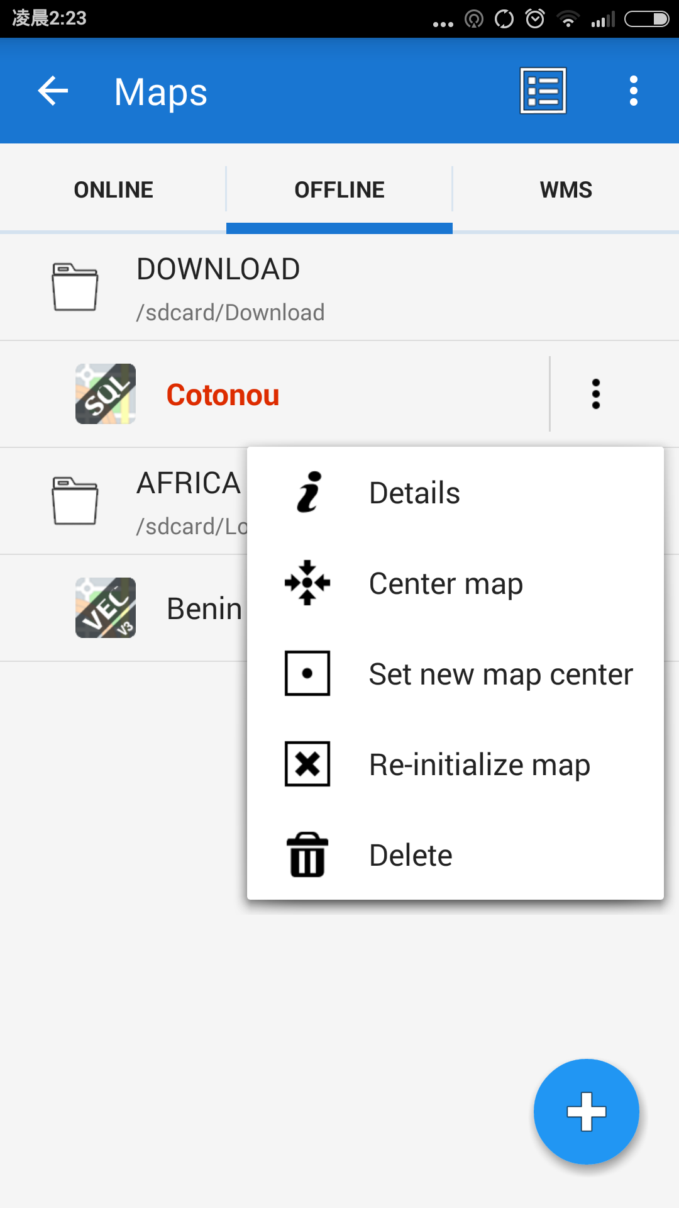Select the OFFLINE tab

tap(339, 189)
